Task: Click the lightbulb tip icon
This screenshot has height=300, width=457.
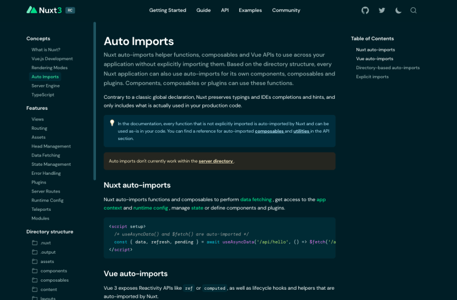Action: coord(112,123)
